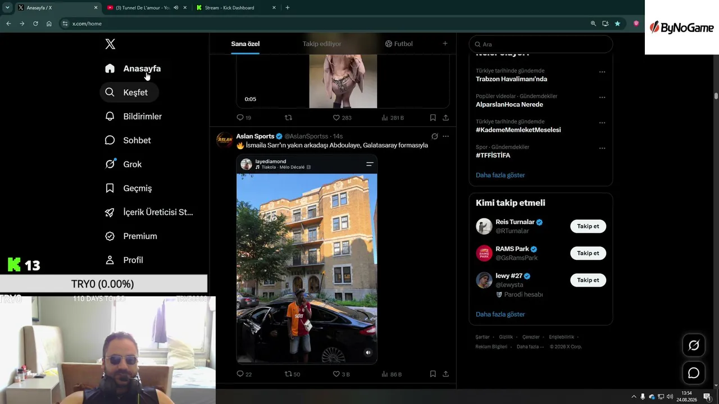Screen dimensions: 719x404
Task: Open the Şartlar footer link
Action: click(483, 337)
